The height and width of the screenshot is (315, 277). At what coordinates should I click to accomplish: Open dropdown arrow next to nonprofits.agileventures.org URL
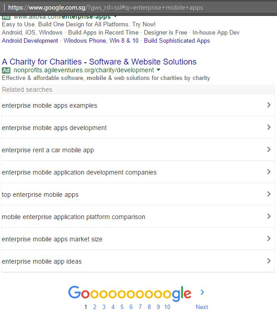[x=158, y=70]
